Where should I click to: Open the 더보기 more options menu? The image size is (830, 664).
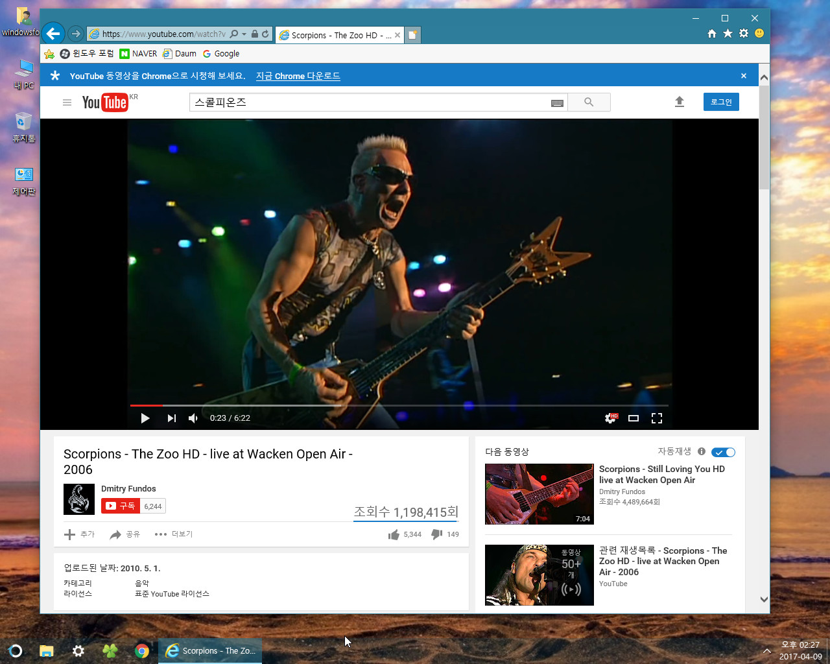point(174,534)
